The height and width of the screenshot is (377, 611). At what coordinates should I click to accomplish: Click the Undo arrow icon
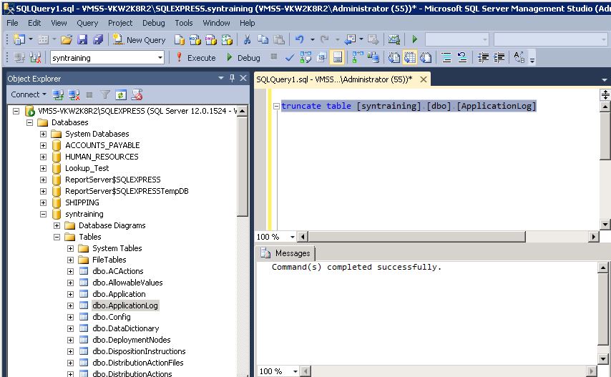299,39
